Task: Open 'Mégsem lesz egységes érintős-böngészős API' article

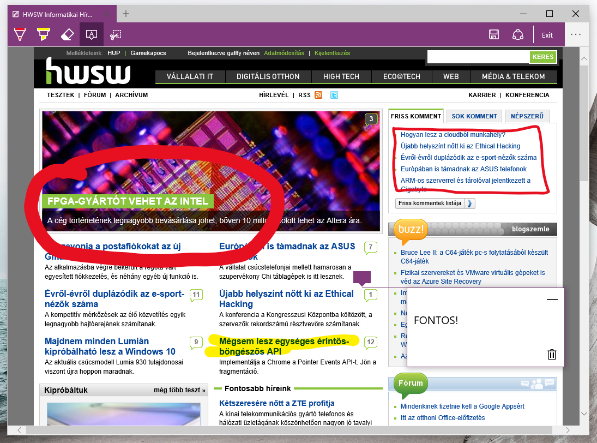Action: pyautogui.click(x=284, y=346)
